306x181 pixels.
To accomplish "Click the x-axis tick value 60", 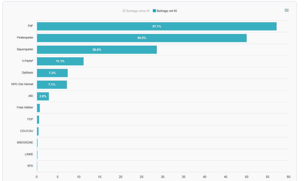I will (288, 177).
